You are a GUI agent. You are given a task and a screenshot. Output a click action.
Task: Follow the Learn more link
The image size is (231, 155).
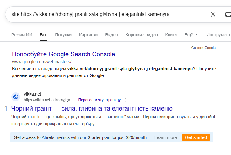[x=165, y=137]
